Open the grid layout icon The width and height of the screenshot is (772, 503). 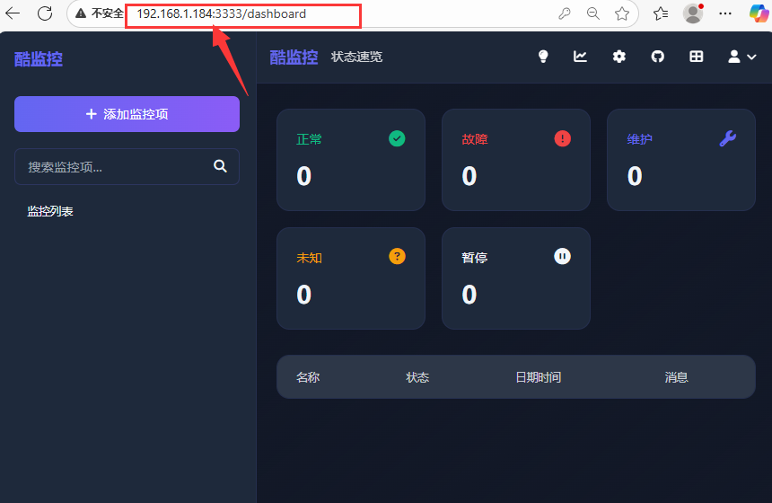point(697,57)
